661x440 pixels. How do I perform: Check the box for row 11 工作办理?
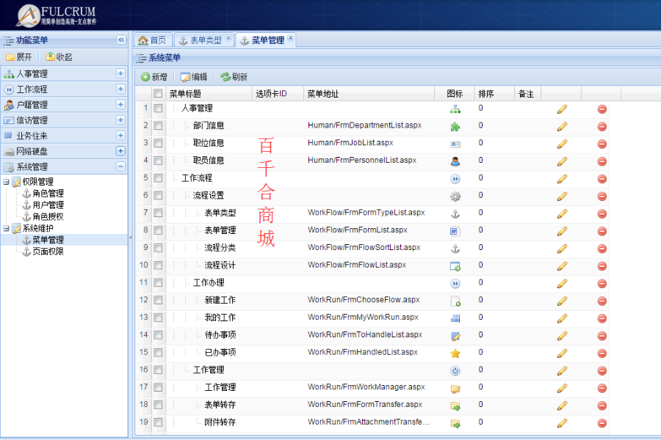[158, 283]
